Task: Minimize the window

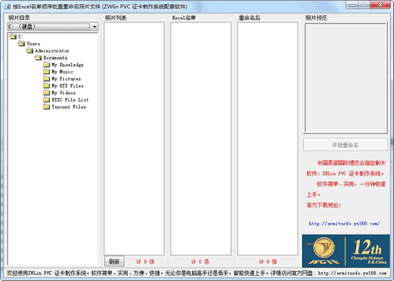Action: click(352, 4)
